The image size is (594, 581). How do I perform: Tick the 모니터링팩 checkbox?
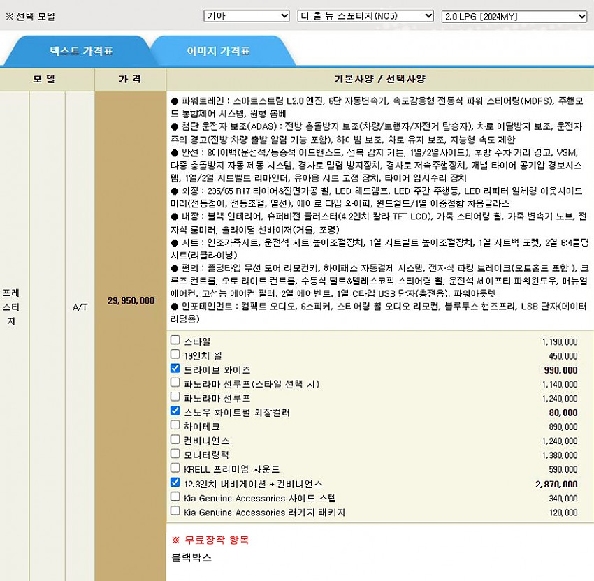pyautogui.click(x=175, y=454)
